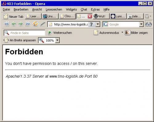Viewport: 154px width, 122px height.
Task: Switch to the Leer... tab
Action: [x=33, y=16]
